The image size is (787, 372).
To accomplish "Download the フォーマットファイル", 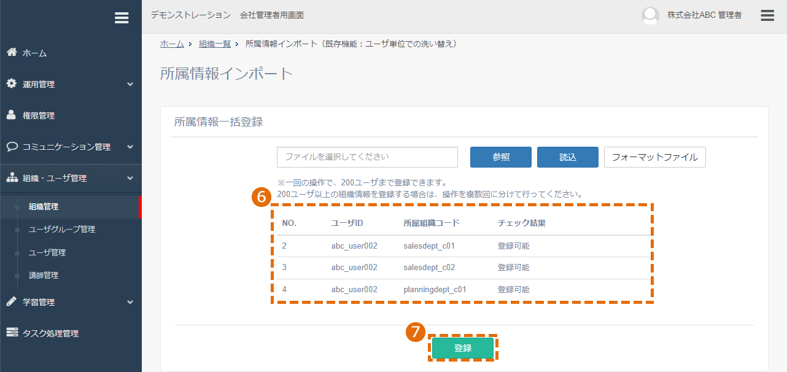I will 655,157.
